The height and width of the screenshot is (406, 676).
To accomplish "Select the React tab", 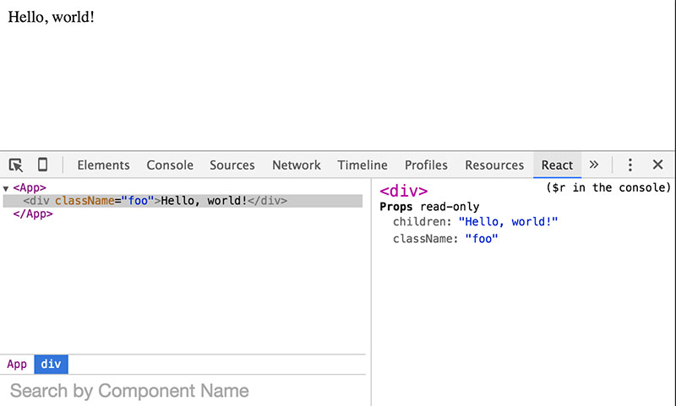I will (557, 165).
